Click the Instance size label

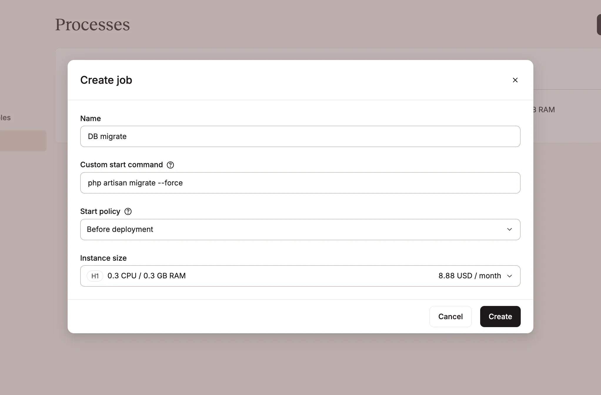(103, 258)
